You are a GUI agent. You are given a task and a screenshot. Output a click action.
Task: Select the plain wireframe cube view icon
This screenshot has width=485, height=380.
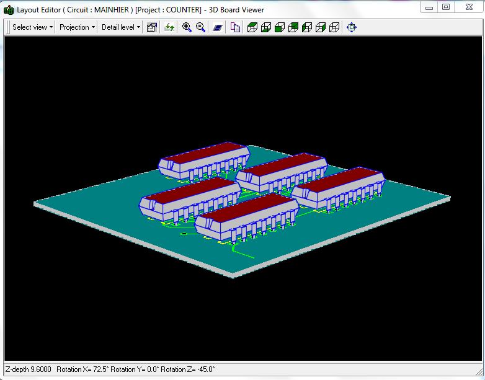tap(334, 27)
